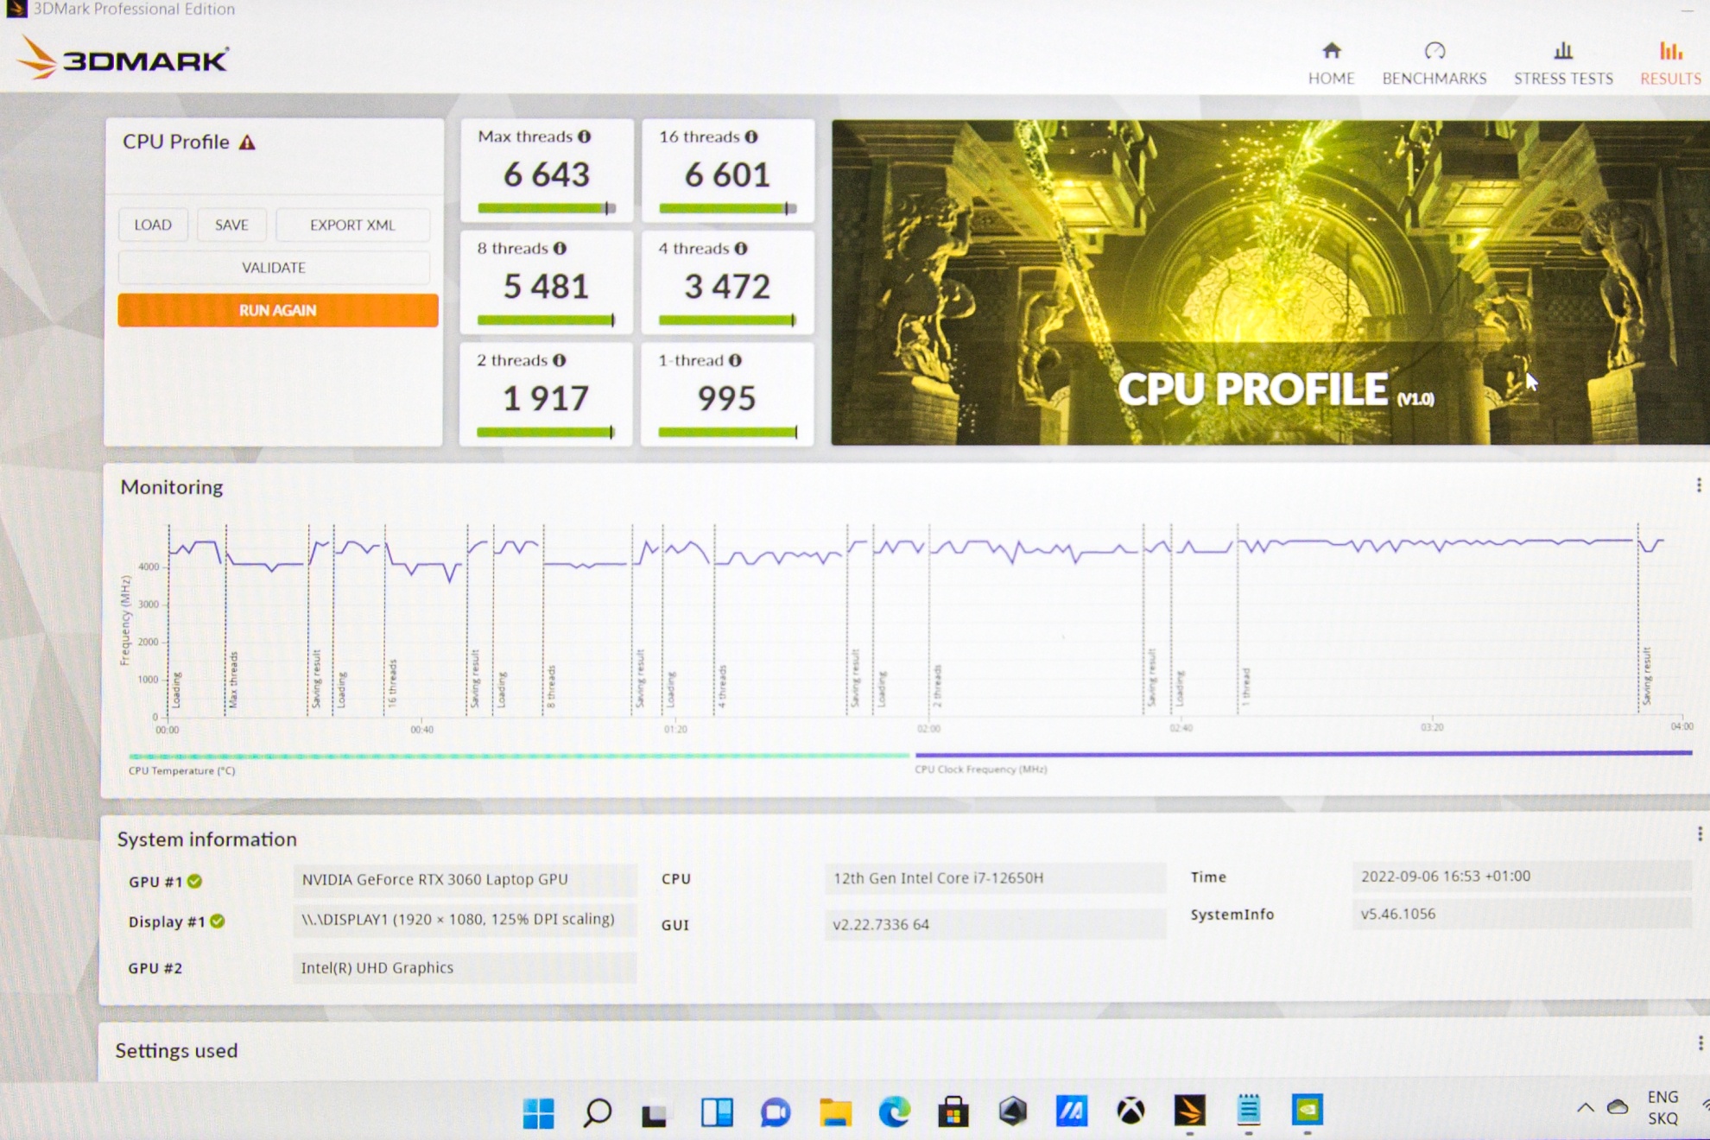
Task: Click the Max threads info icon
Action: click(x=585, y=136)
